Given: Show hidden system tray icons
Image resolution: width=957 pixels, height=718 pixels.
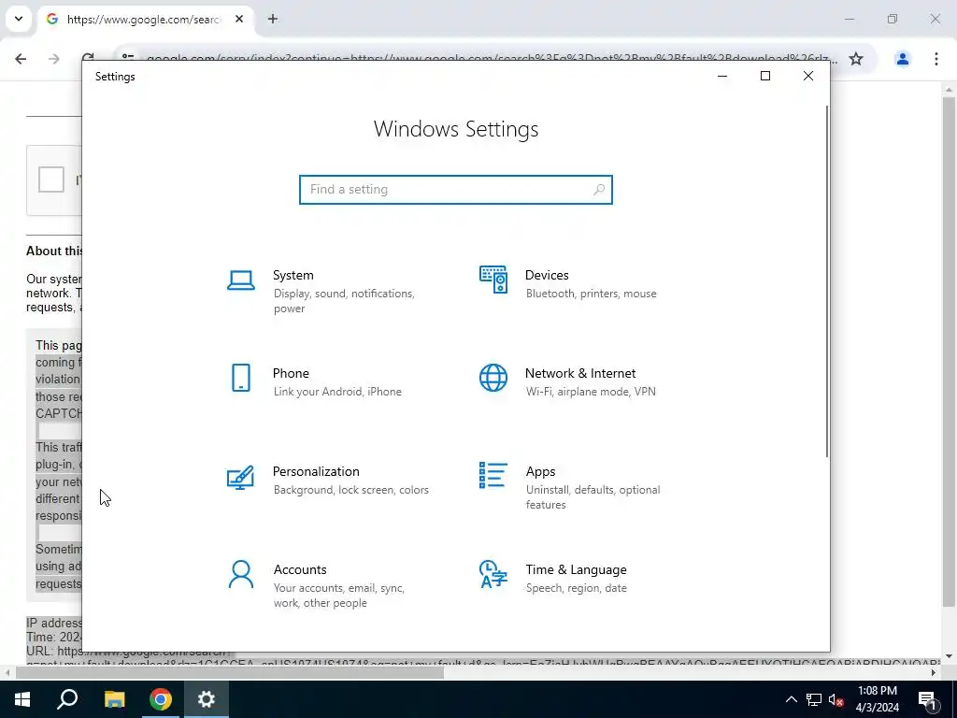Looking at the screenshot, I should click(x=791, y=699).
